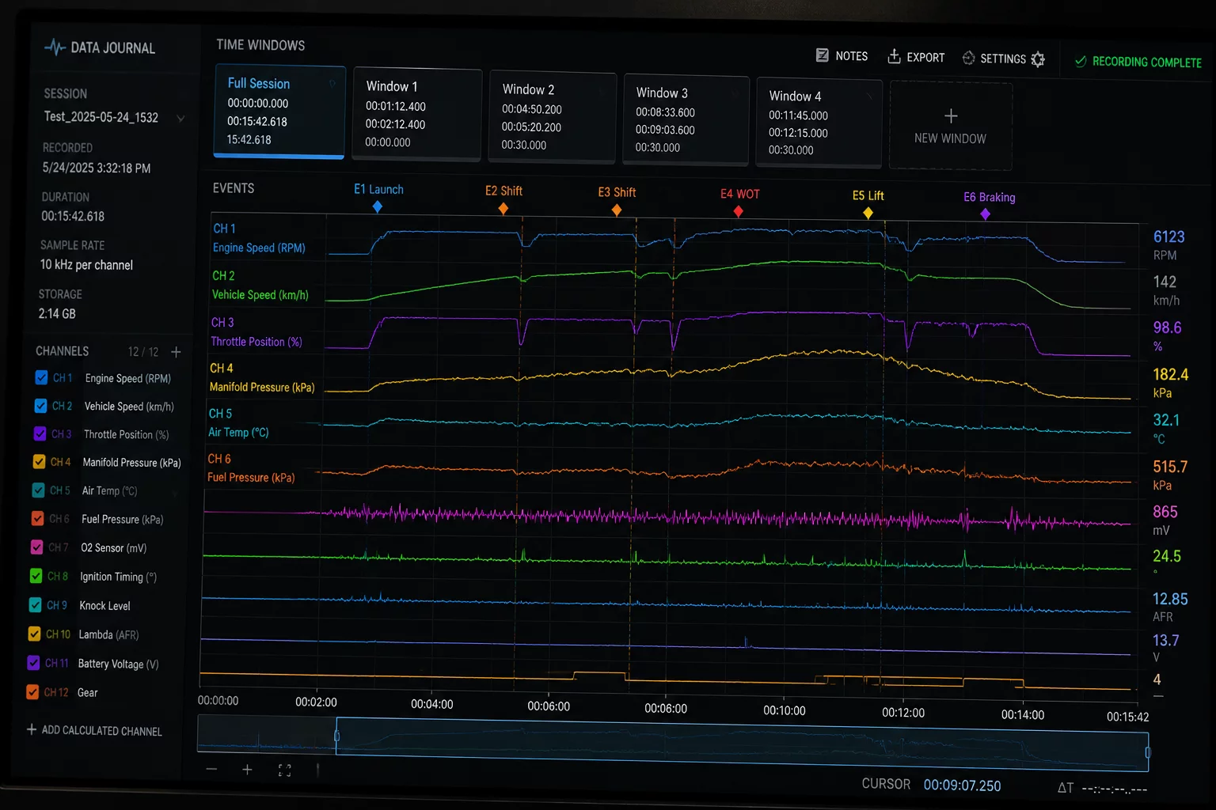Switch to Window 1 tab

coord(417,115)
